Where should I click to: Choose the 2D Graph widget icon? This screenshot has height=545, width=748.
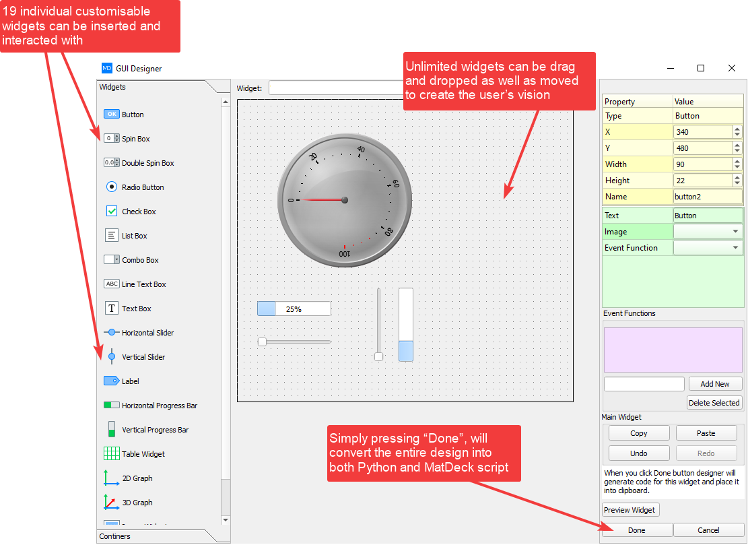(x=112, y=478)
